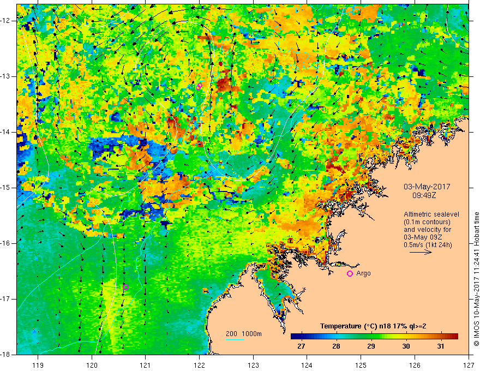The height and width of the screenshot is (371, 480).
Task: Click the colorbar tick label '27'
Action: click(x=301, y=346)
